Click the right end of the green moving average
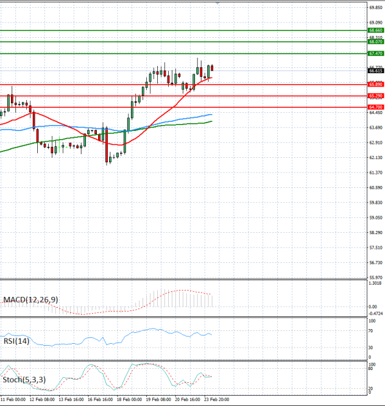The height and width of the screenshot is (406, 385). coord(211,121)
